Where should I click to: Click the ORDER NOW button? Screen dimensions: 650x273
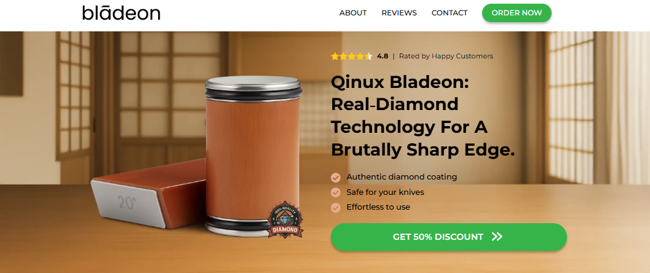coord(517,13)
